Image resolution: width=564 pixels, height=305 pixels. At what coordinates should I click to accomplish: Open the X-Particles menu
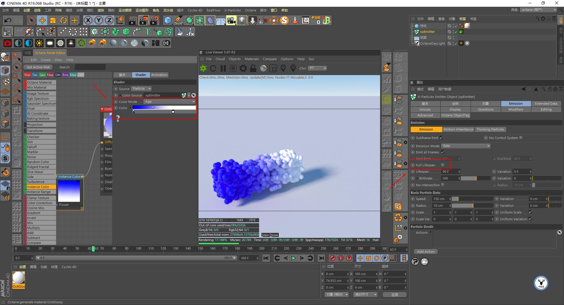coord(232,10)
